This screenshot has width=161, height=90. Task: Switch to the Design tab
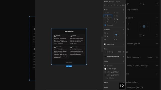click(x=106, y=2)
